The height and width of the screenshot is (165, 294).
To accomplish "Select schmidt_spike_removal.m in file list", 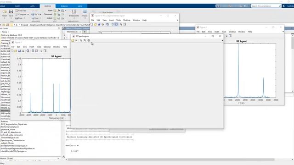I will pyautogui.click(x=12, y=135).
